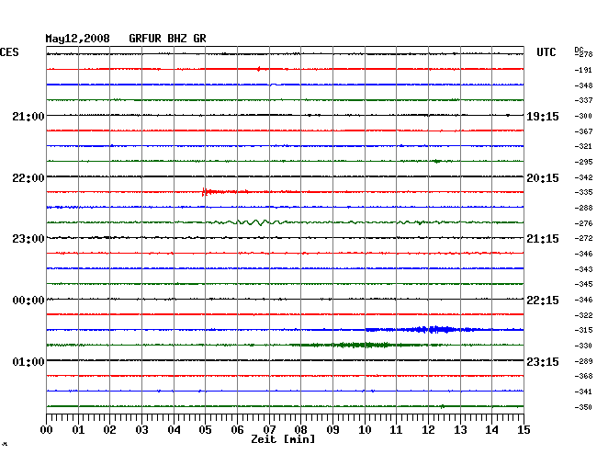Click the DC offset value -276
Viewport: 597px width, 454px height.
(x=583, y=223)
